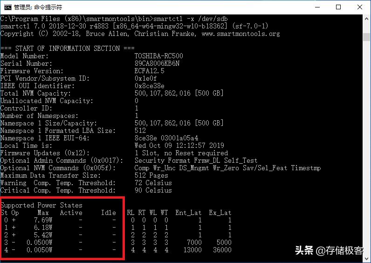Click the 'Controller ID:' label
Screen dimensions: 371x263
click(x=26, y=108)
